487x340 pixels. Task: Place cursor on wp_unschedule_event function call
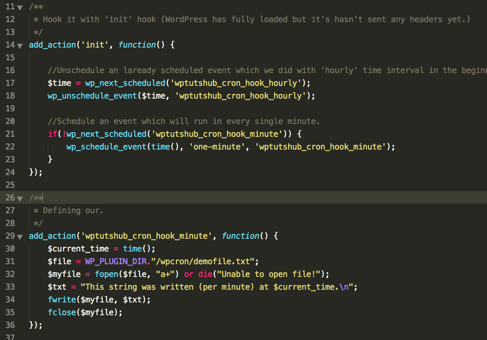point(92,96)
